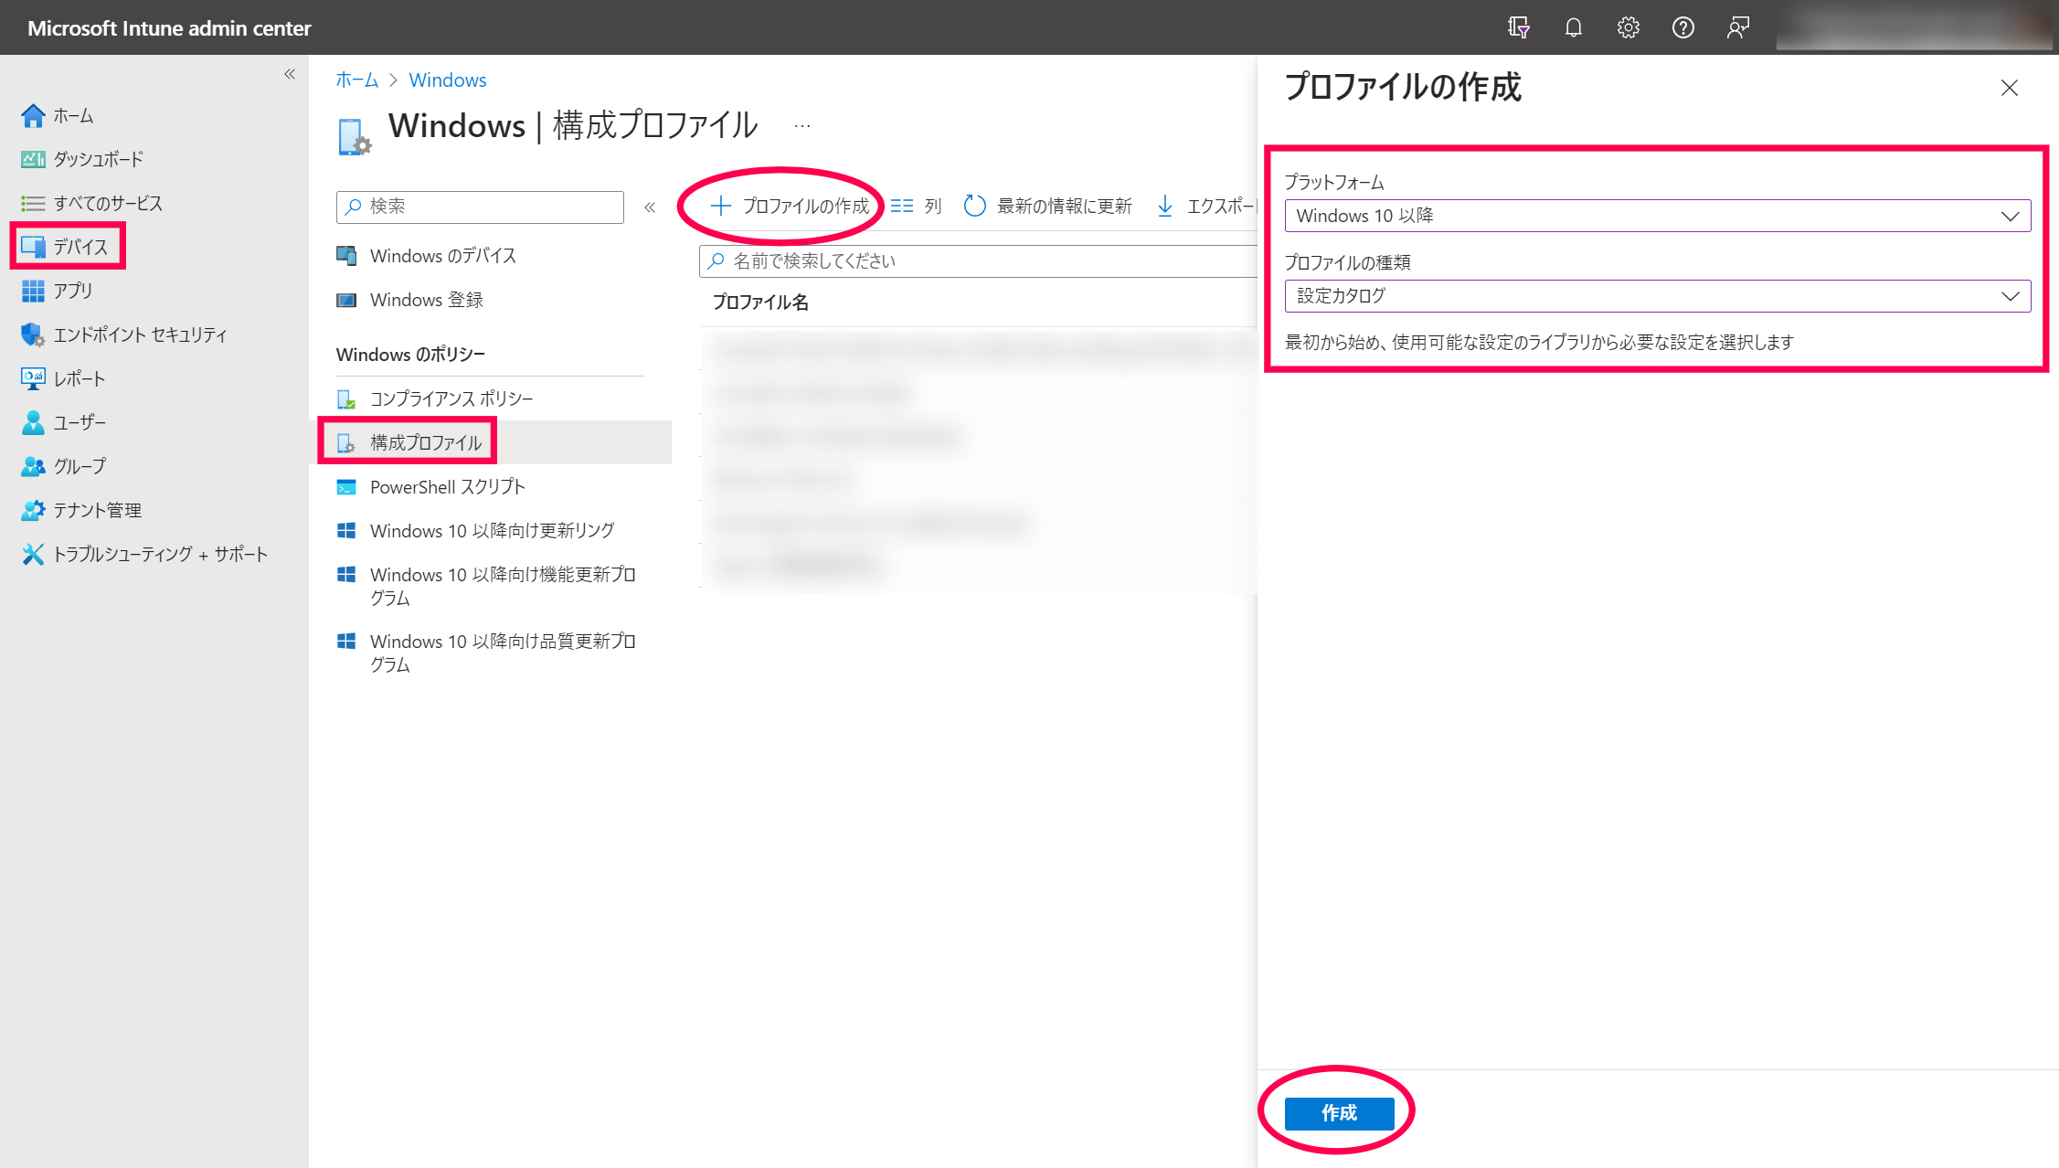
Task: Open Windows 10 以降向け機能更新プログラム
Action: (486, 586)
